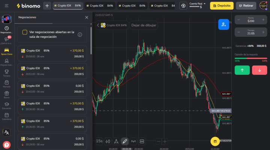Open the Negociaciones sidebar item

[x=6, y=30]
